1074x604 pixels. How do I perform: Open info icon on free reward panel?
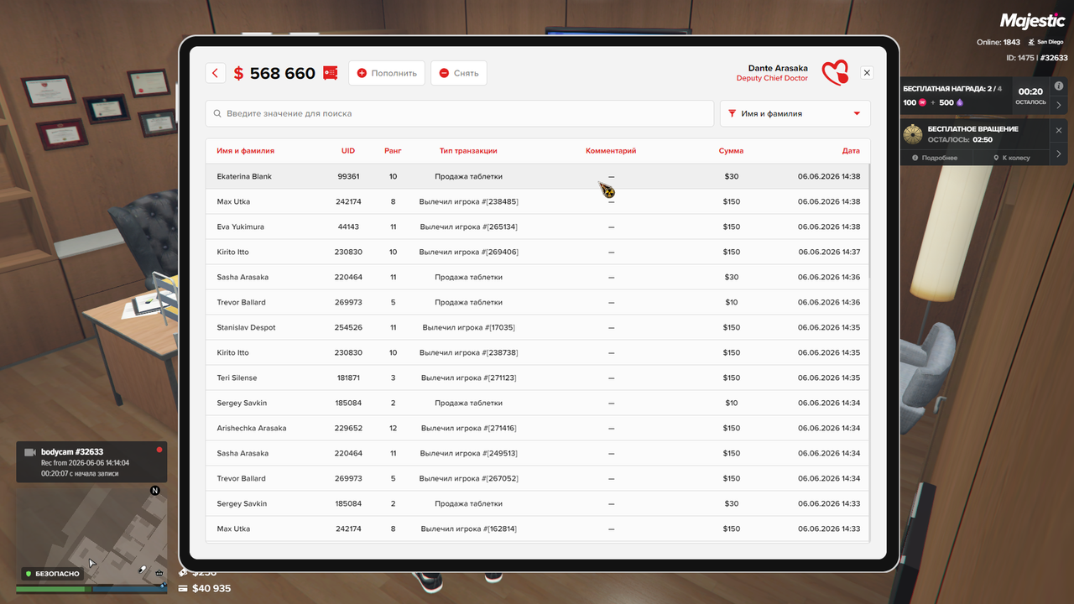[1059, 86]
